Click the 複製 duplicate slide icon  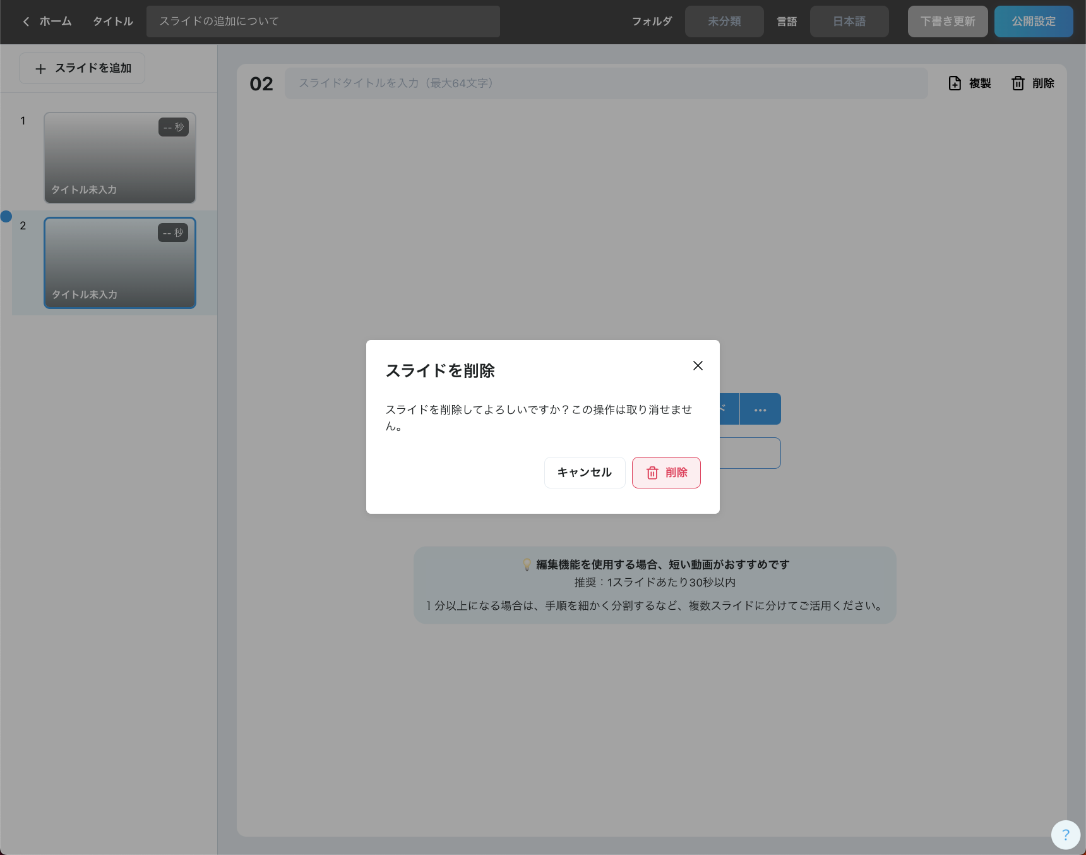955,83
